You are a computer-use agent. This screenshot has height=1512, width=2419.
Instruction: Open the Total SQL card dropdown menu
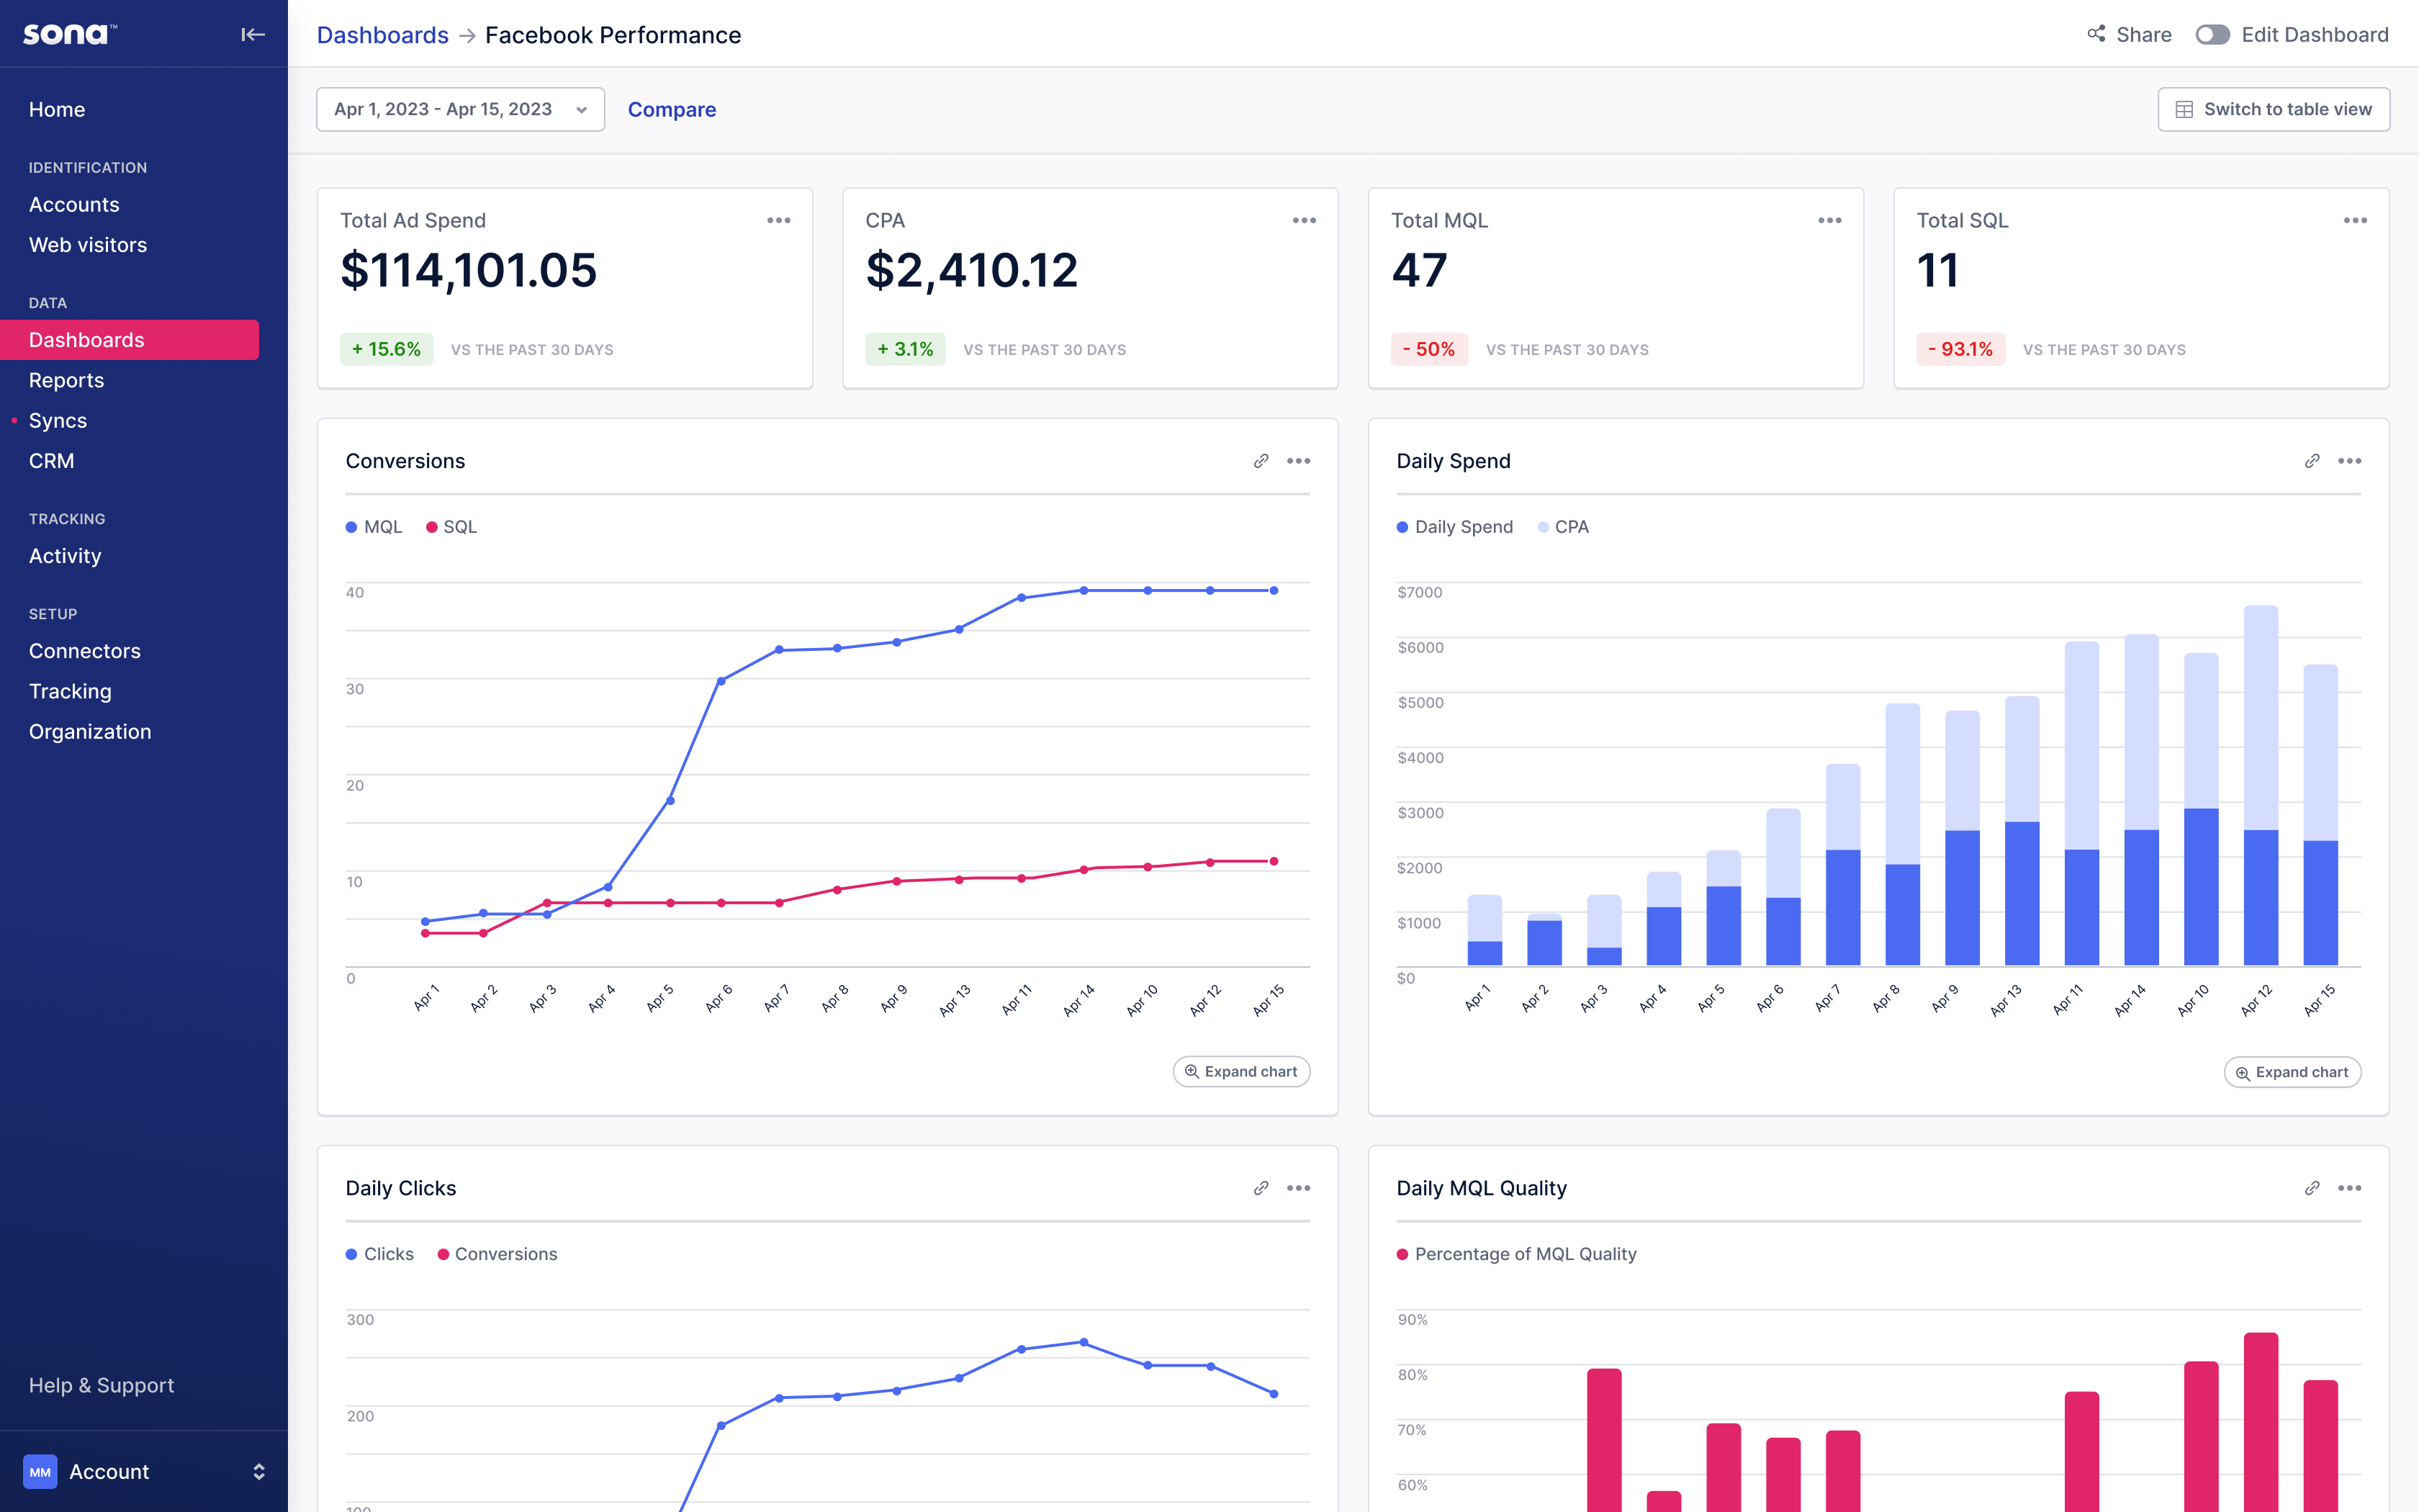[x=2355, y=219]
